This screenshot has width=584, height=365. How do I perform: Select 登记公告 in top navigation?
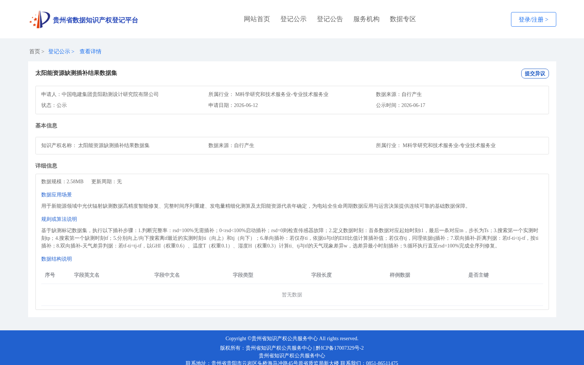click(330, 19)
